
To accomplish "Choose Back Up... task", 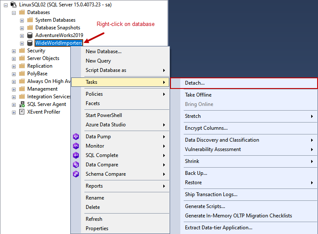I will pyautogui.click(x=244, y=173).
